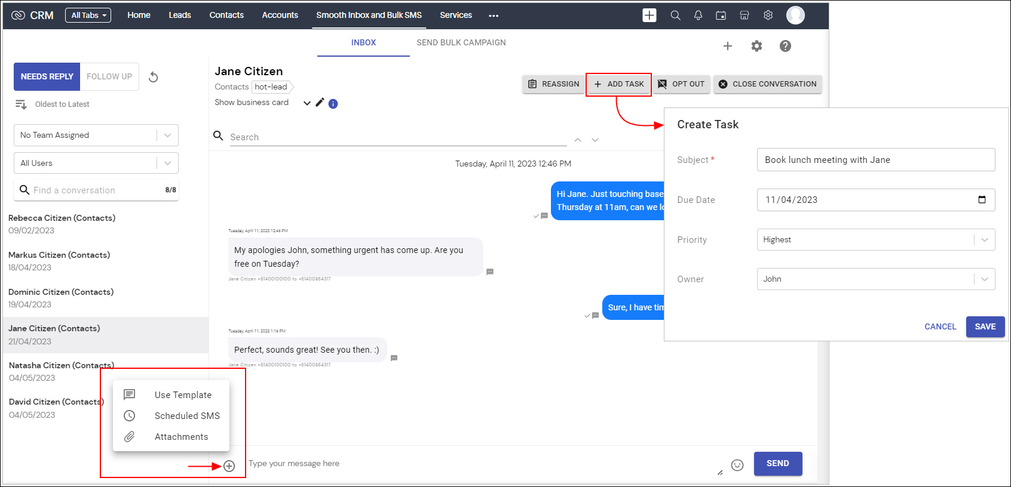Click the more tabs ellipsis icon
The width and height of the screenshot is (1011, 487).
[x=494, y=16]
